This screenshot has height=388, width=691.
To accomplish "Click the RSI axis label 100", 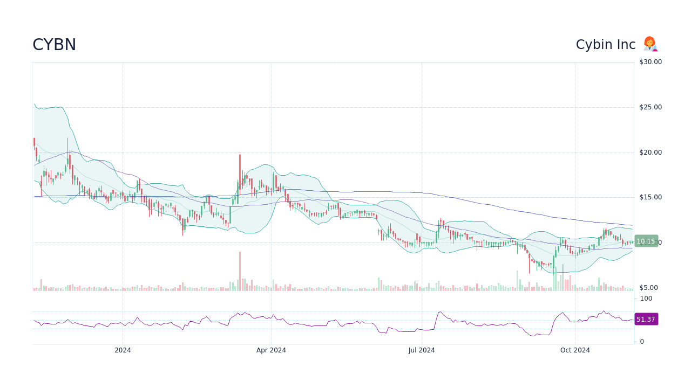I will [646, 299].
